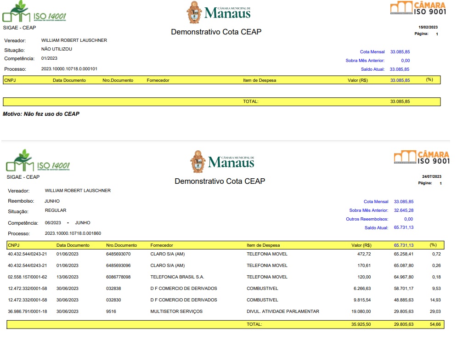This screenshot has width=457, height=346.
Task: Click the Manaus crest logo in the 15/02/2023 report
Action: click(x=219, y=12)
